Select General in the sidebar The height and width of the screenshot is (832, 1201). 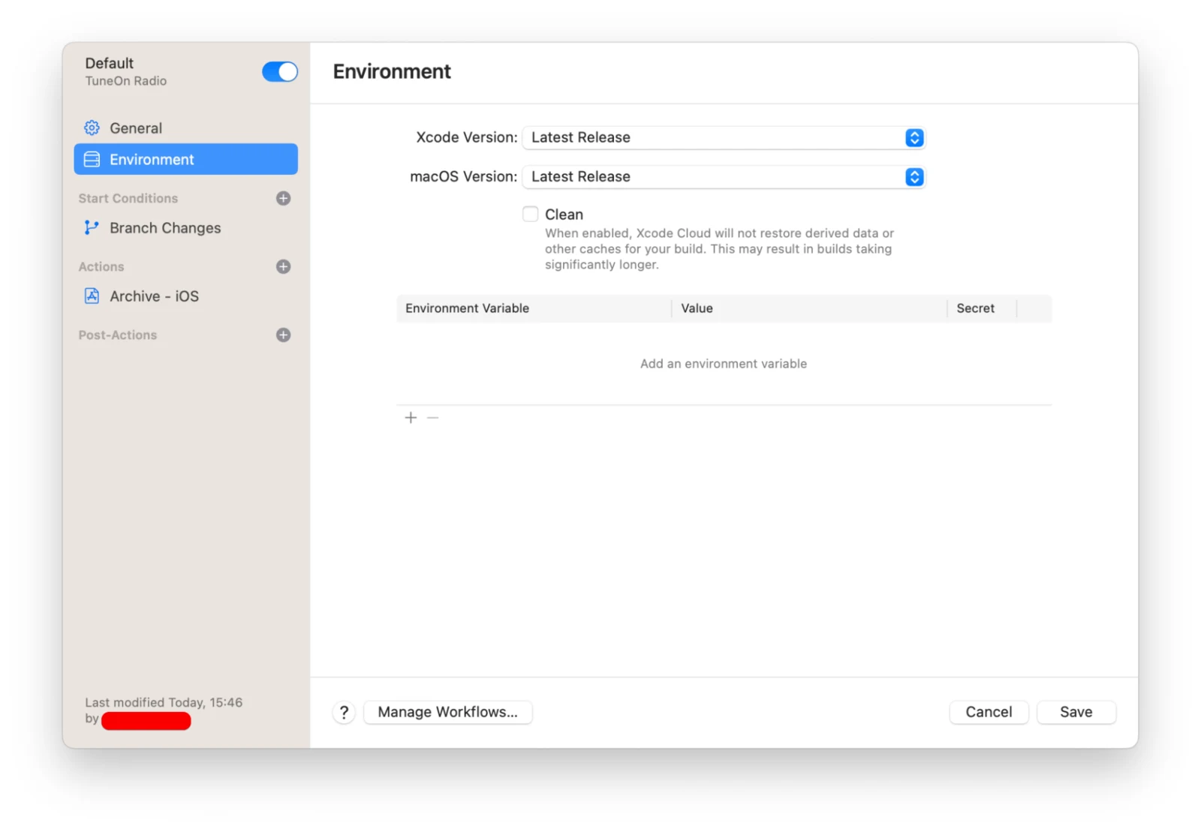[x=185, y=128]
